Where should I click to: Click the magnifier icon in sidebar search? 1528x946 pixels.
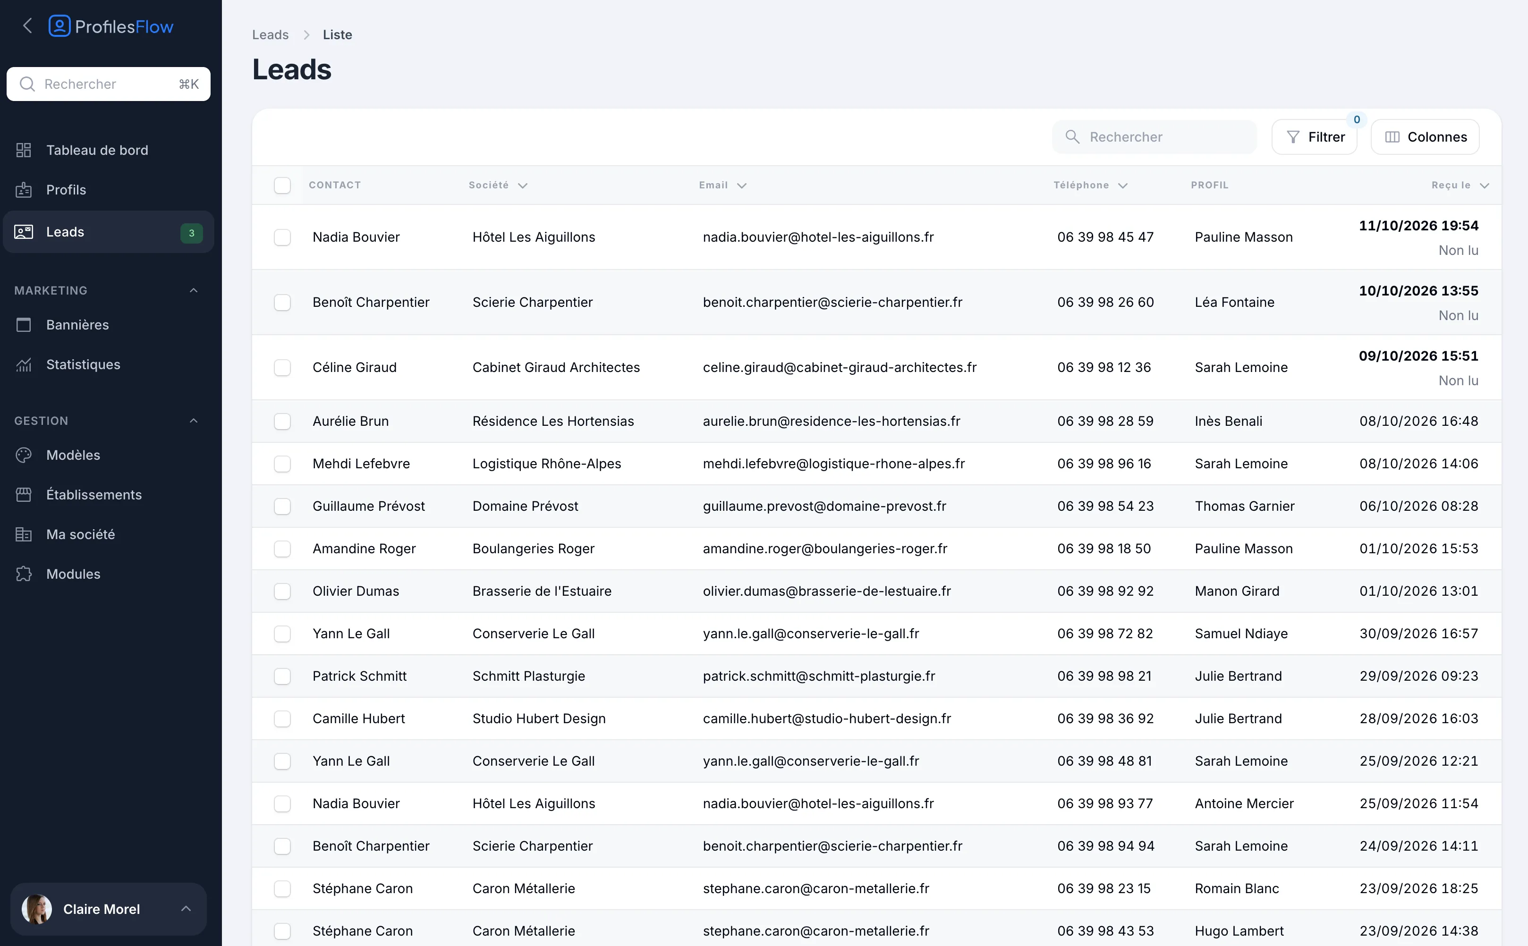coord(27,84)
